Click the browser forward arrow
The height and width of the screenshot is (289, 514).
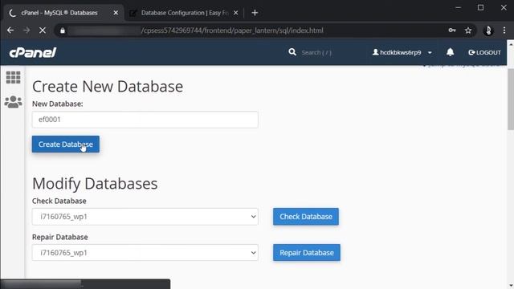(x=27, y=31)
